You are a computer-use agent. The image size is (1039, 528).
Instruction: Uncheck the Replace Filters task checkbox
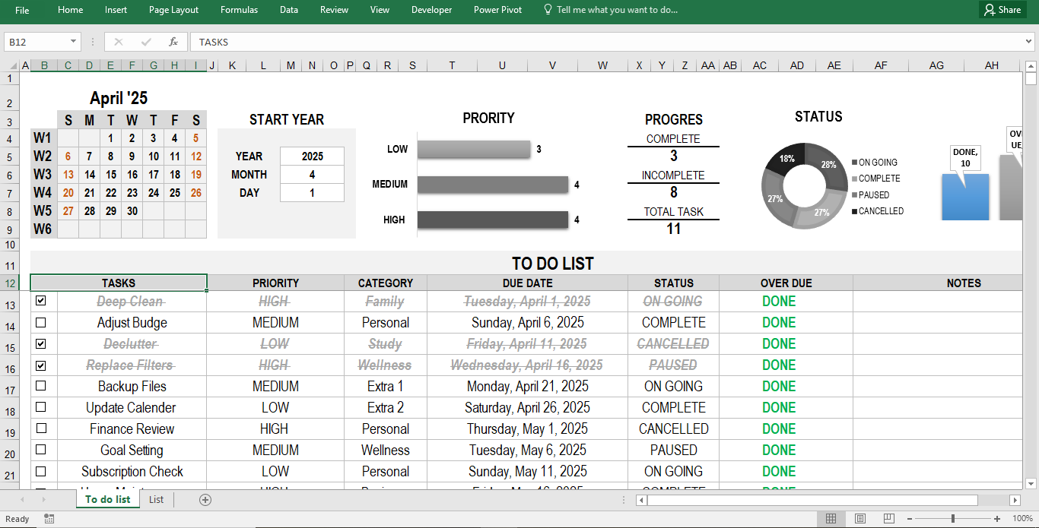coord(40,365)
